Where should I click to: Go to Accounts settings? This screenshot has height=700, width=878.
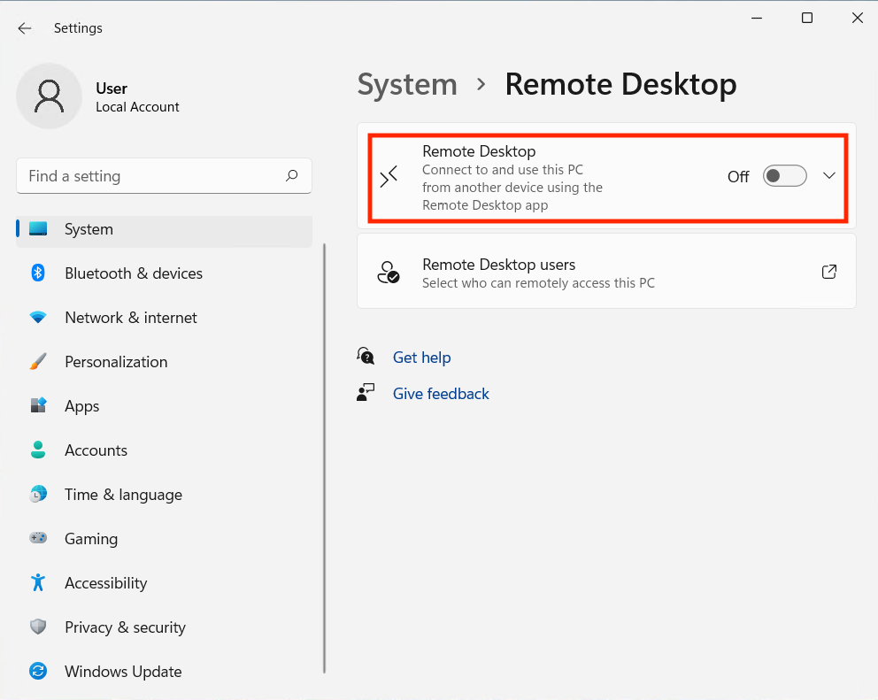click(96, 450)
